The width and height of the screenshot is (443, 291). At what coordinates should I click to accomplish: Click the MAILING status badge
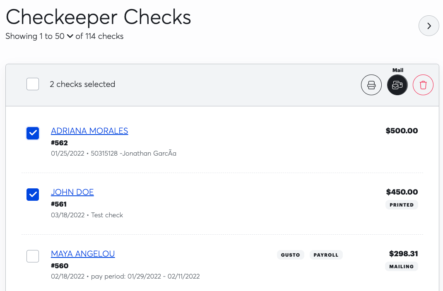[x=401, y=267]
